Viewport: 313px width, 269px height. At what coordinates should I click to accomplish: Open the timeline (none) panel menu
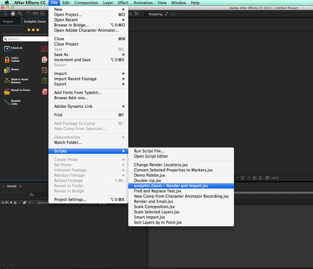(20, 186)
